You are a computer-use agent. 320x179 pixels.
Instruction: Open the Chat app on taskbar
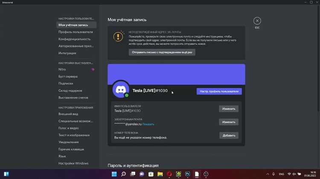(142, 174)
